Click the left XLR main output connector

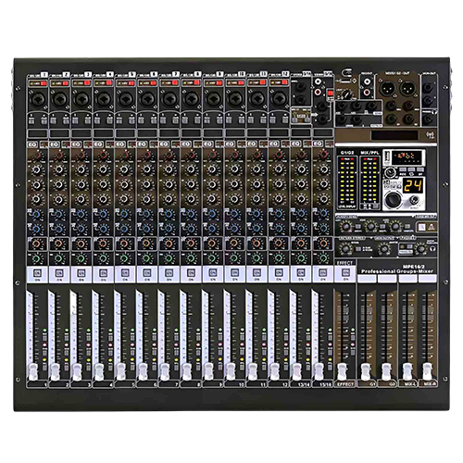click(x=387, y=88)
